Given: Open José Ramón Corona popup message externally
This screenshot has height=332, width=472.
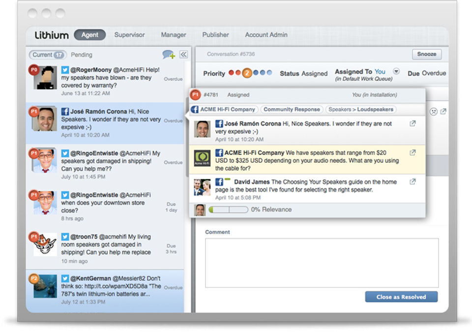Looking at the screenshot, I should pyautogui.click(x=413, y=123).
